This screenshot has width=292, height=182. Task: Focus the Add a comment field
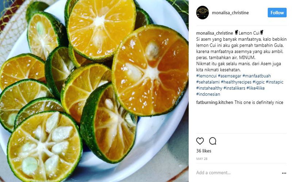pyautogui.click(x=238, y=173)
